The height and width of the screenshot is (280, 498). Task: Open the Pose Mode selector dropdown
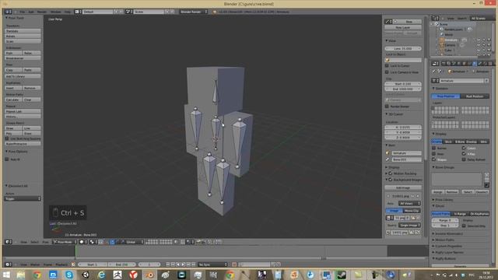click(x=65, y=242)
